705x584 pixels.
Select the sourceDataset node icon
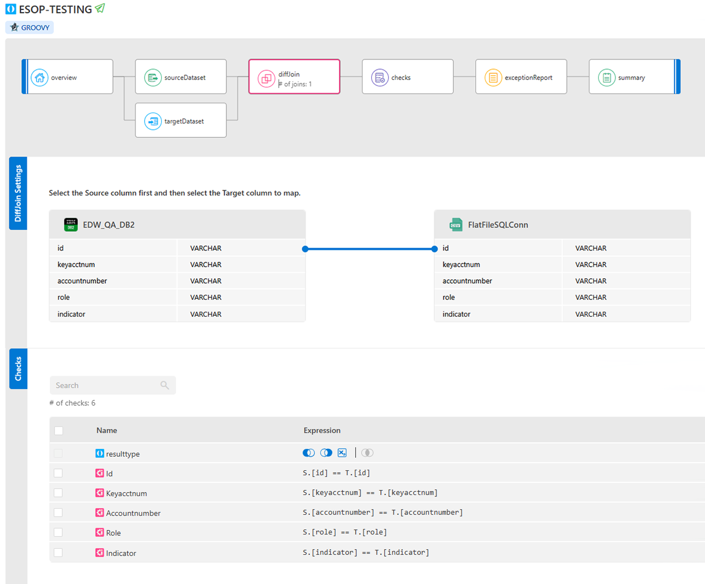(153, 78)
